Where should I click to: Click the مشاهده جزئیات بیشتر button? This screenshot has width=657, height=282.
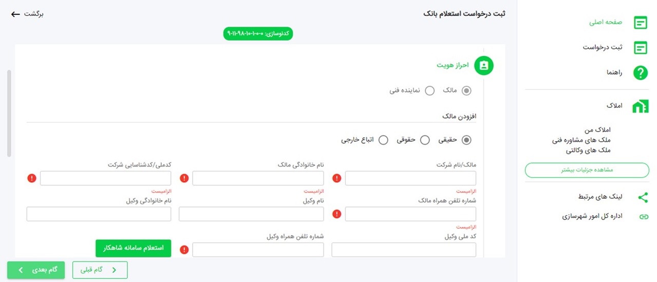click(587, 170)
